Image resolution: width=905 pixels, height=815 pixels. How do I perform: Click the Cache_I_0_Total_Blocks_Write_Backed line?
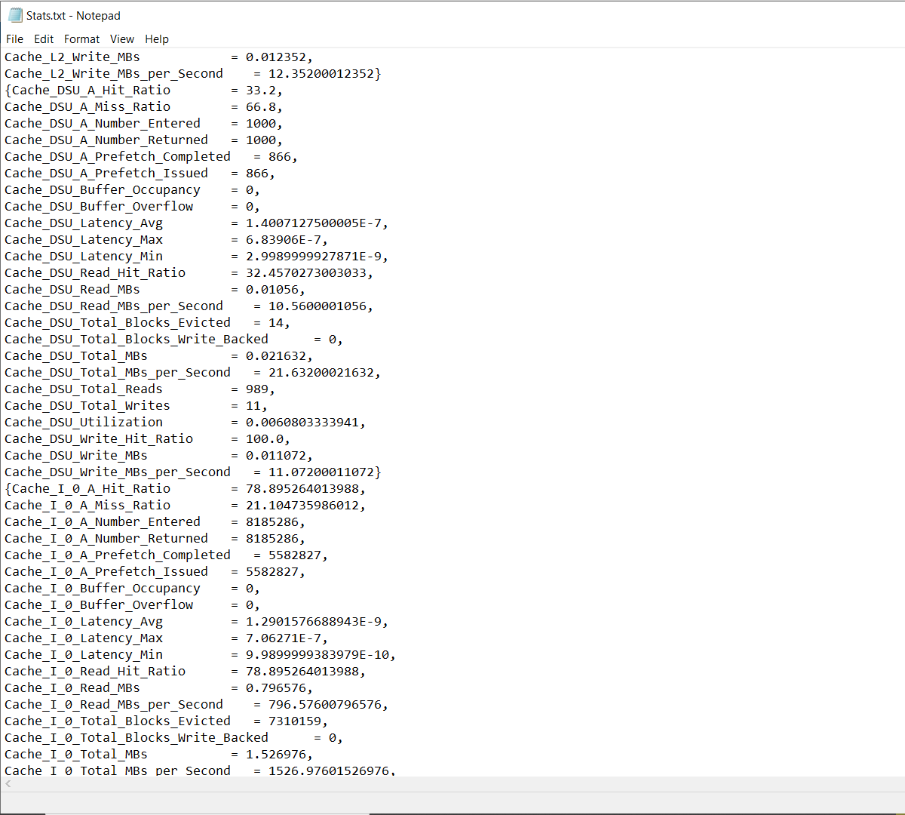[173, 738]
